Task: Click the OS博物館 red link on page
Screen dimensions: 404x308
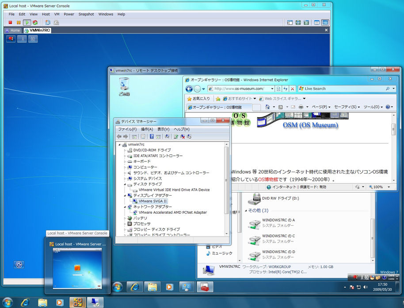Action: (x=268, y=180)
